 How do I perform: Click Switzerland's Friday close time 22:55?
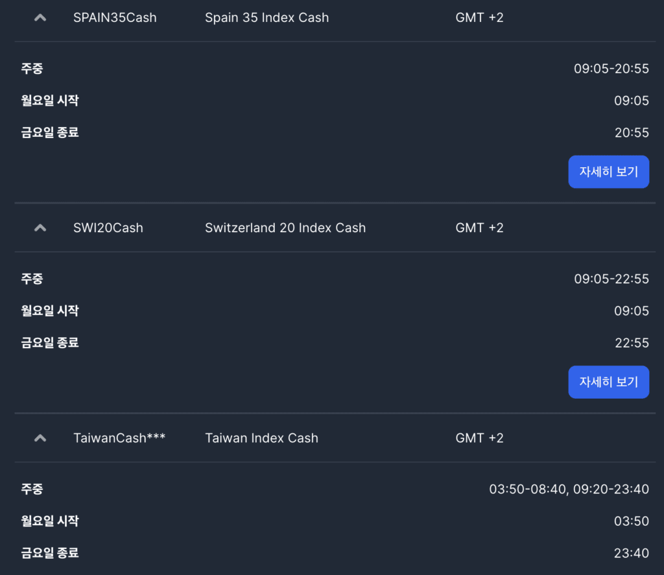point(632,342)
